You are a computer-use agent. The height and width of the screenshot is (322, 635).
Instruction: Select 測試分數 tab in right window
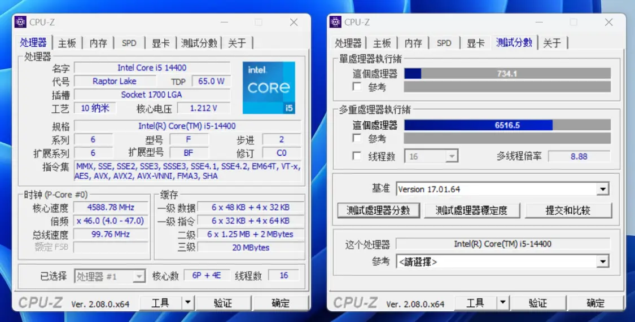tap(514, 42)
